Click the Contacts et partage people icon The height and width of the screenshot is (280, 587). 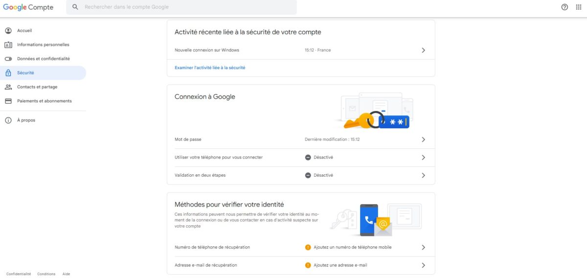click(x=8, y=87)
